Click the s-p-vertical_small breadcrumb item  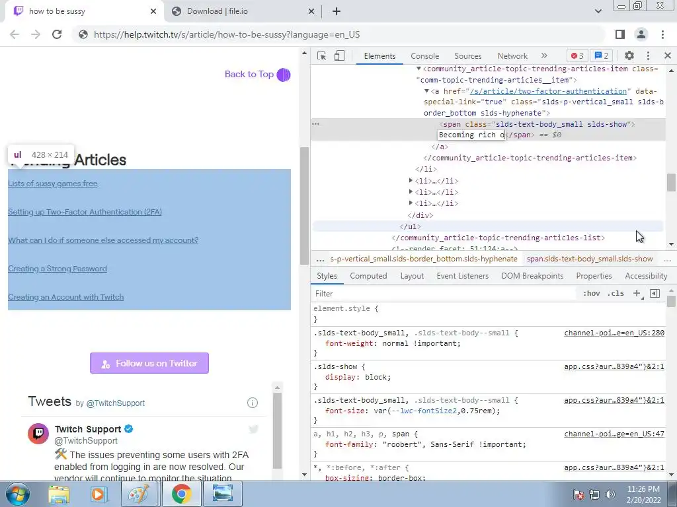424,259
